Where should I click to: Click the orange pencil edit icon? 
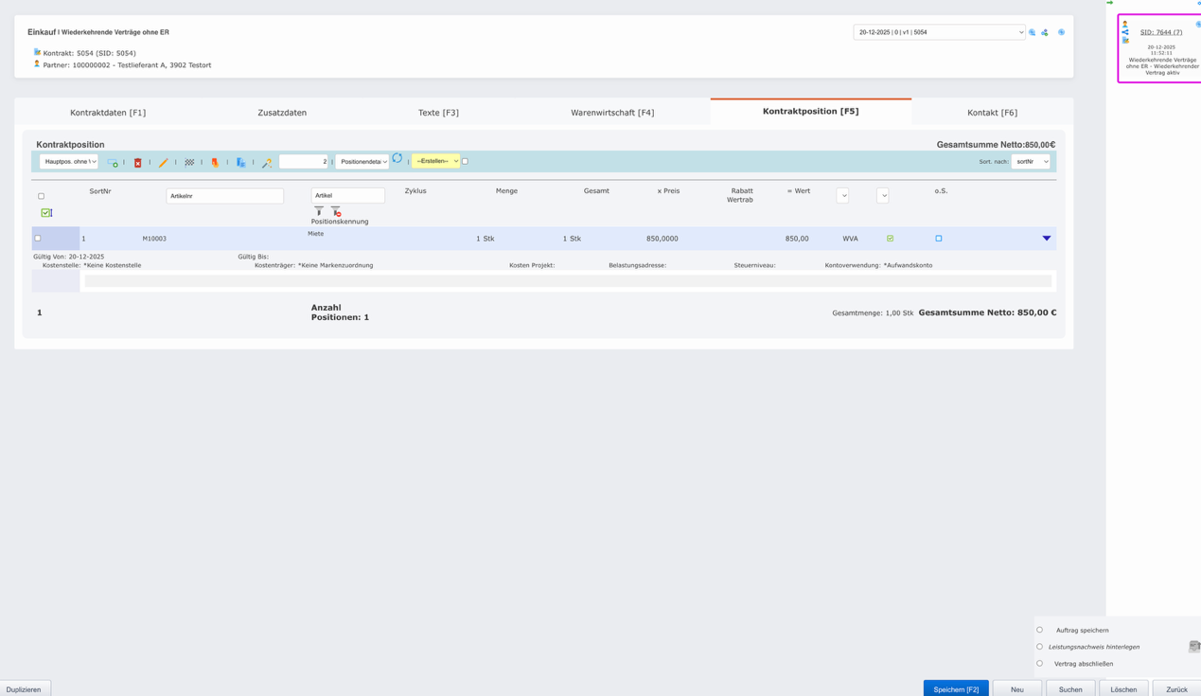tap(163, 163)
